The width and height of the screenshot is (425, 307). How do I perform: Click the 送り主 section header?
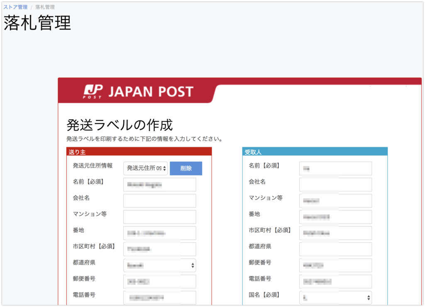tap(139, 152)
